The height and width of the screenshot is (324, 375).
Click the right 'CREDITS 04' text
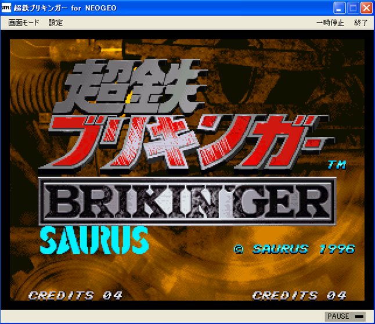coord(299,296)
